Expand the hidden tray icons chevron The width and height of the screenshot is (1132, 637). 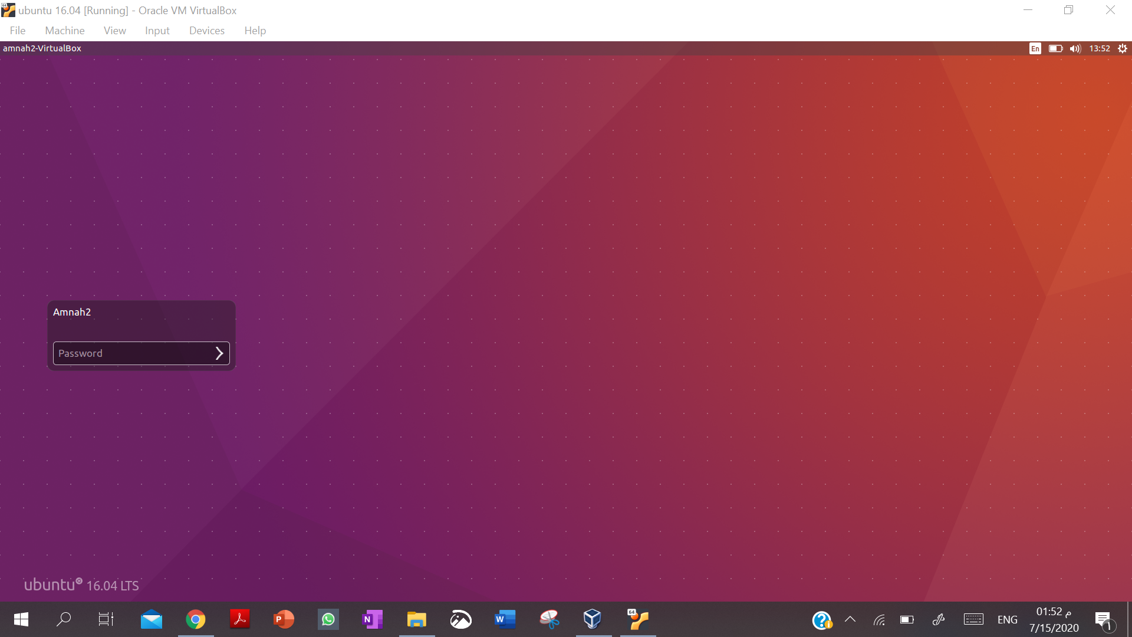[x=850, y=619]
